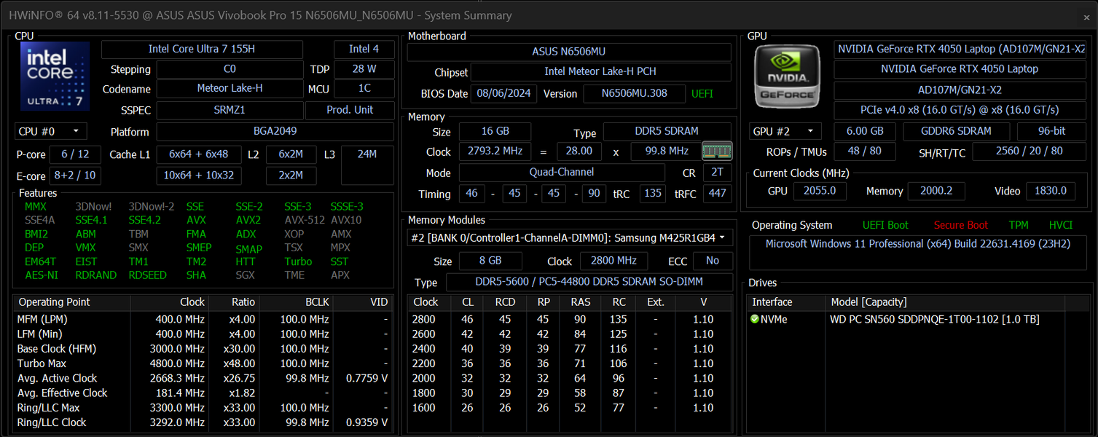Click the green NVMe drive status icon

754,319
